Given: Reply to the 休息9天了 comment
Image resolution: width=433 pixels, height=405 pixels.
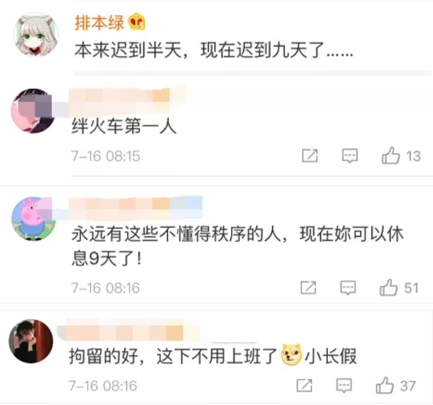Looking at the screenshot, I should 348,288.
